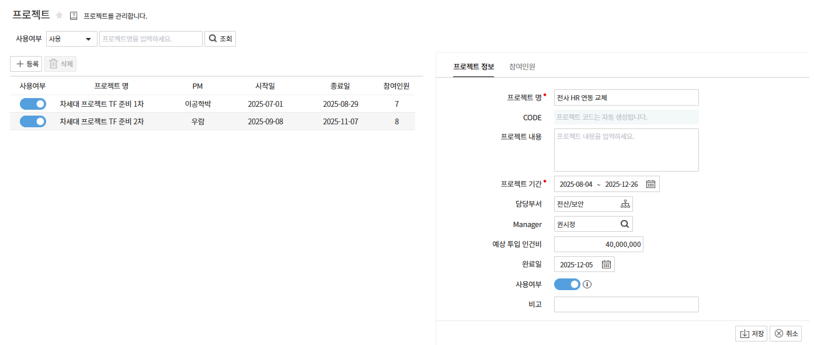Open the 사용여부 filter dropdown
Screen dimensions: 814x345
point(71,39)
